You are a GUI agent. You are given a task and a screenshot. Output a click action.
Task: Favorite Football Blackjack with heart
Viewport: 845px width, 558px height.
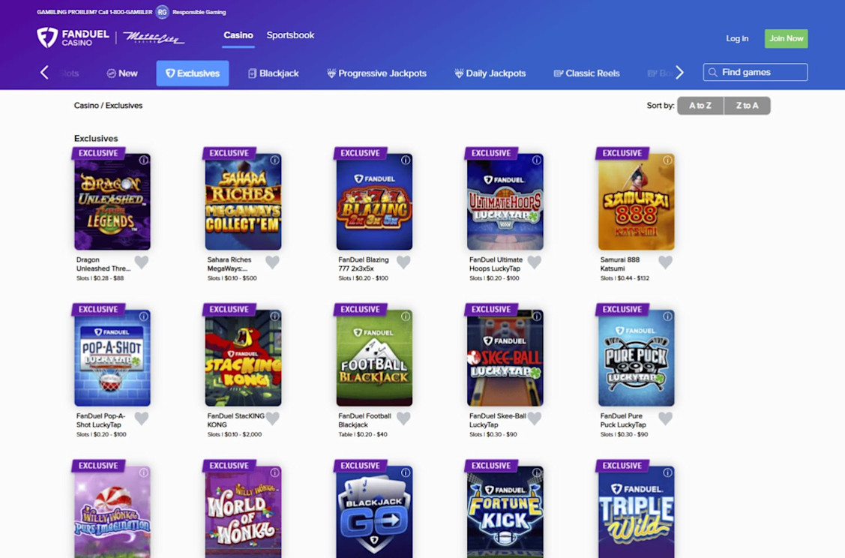403,418
